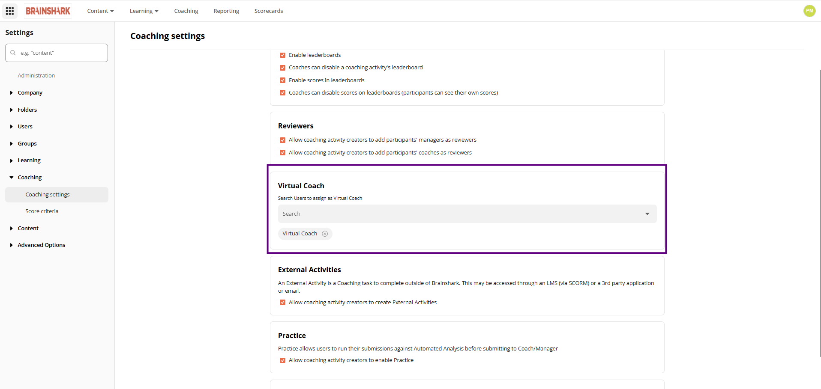Click the Reviewers section heading

(296, 126)
